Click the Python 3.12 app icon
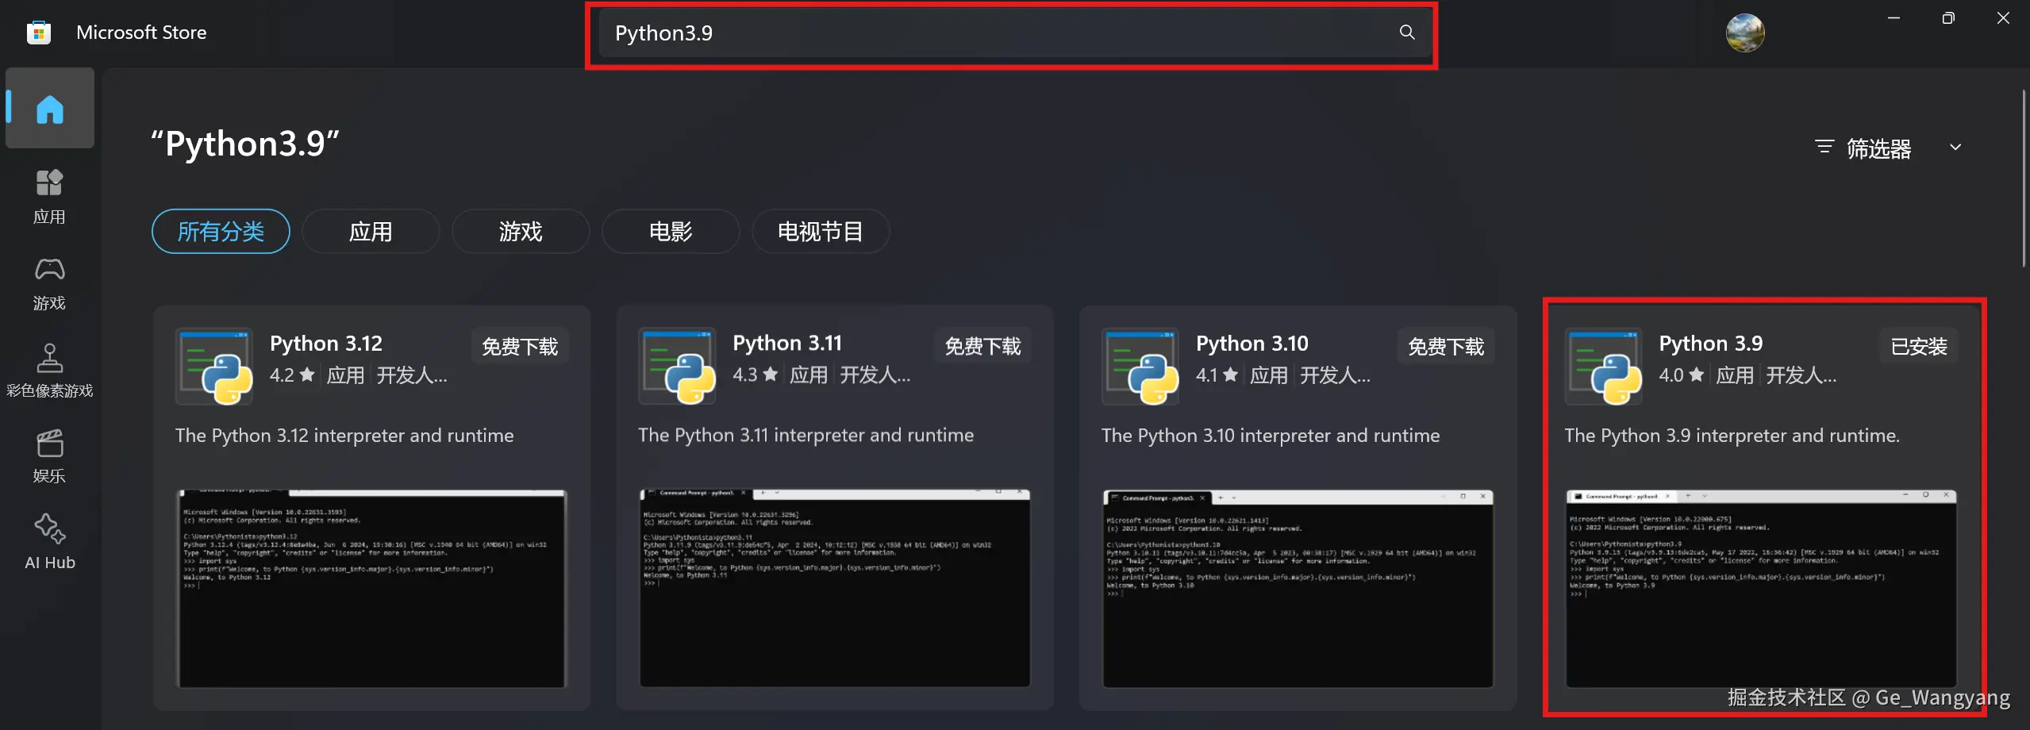2030x730 pixels. coord(213,366)
